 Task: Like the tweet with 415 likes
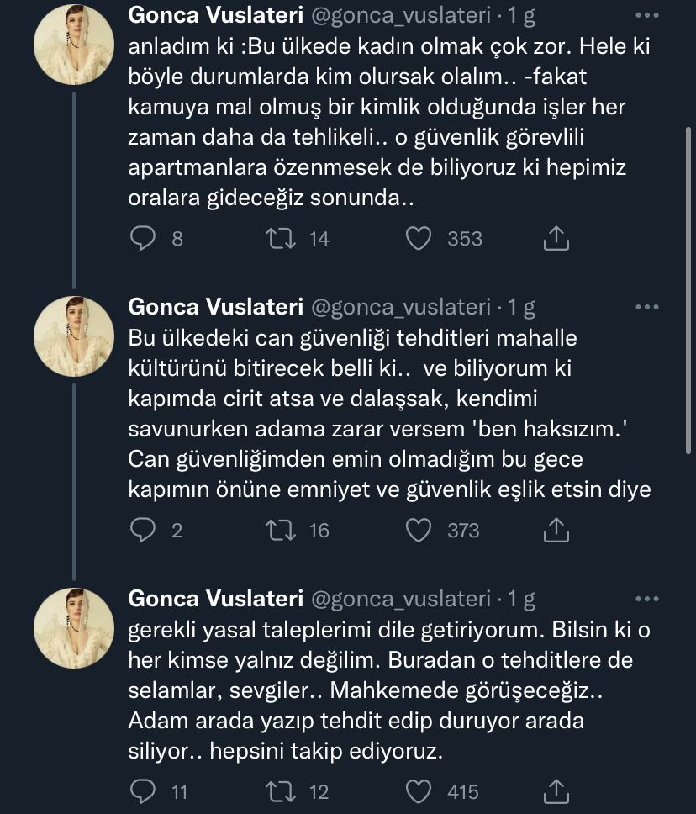tap(419, 791)
